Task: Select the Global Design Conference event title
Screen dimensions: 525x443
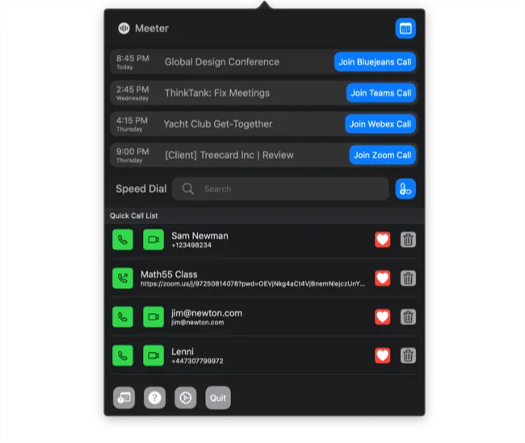Action: pyautogui.click(x=222, y=62)
